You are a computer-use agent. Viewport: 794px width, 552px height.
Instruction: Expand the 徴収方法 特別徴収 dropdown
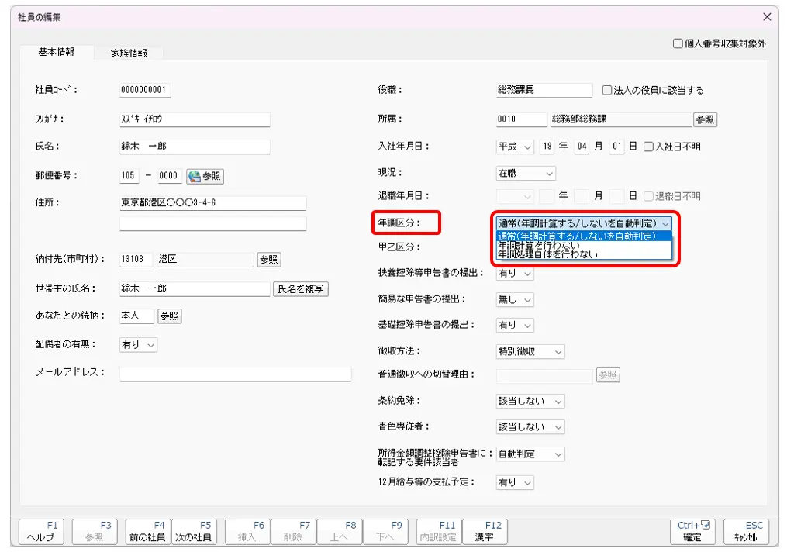pyautogui.click(x=530, y=352)
